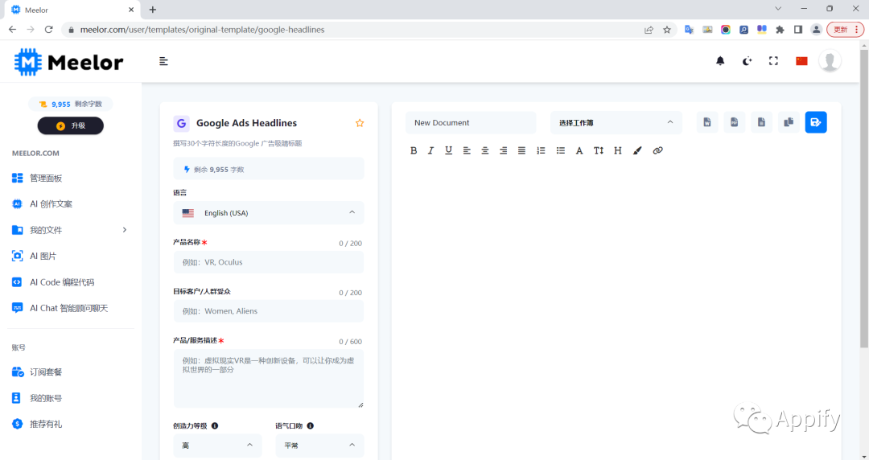Export document as Word file

[x=707, y=122]
